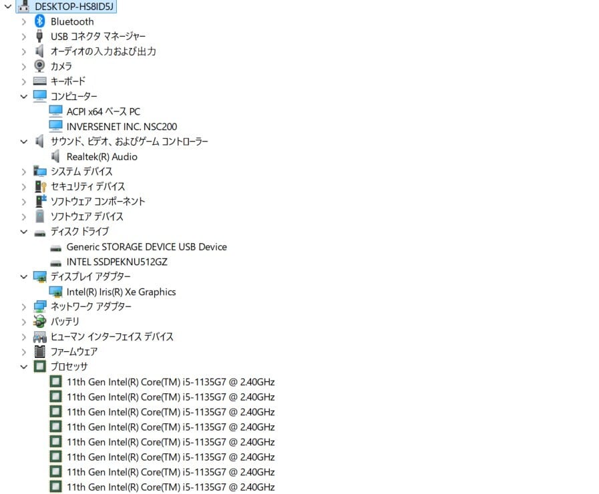Select the Intel(R) Iris(R) Xe Graphics entry
This screenshot has height=494, width=599.
[x=121, y=292]
